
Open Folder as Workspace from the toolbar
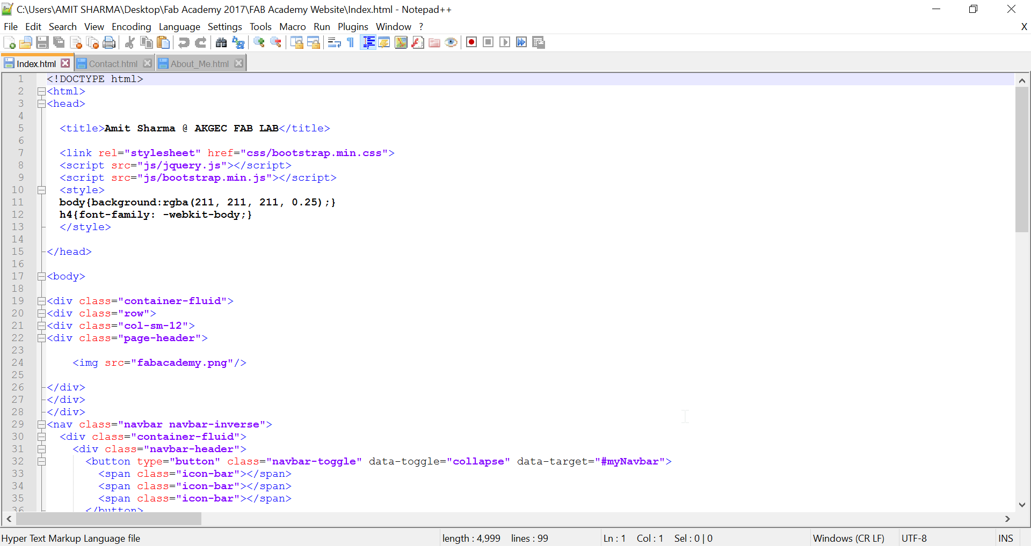[x=434, y=42]
